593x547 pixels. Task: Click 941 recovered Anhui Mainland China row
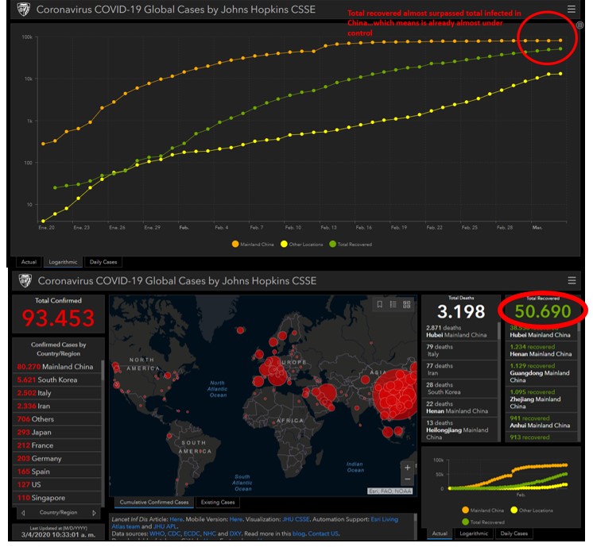point(541,422)
